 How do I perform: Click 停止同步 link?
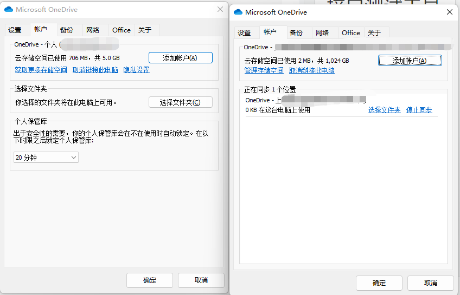[x=419, y=110]
